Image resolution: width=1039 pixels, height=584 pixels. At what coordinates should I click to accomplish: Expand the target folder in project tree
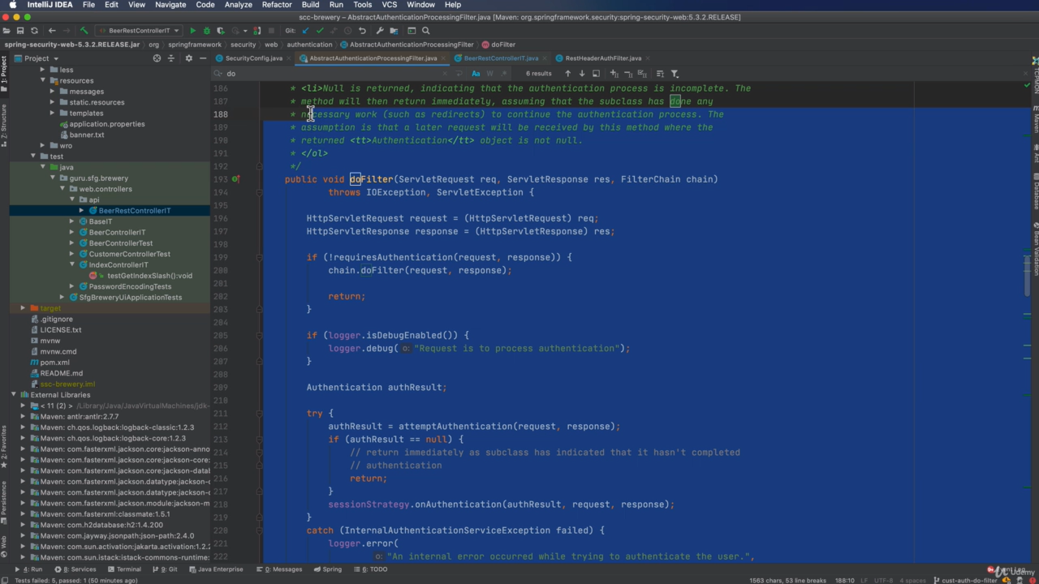(23, 308)
